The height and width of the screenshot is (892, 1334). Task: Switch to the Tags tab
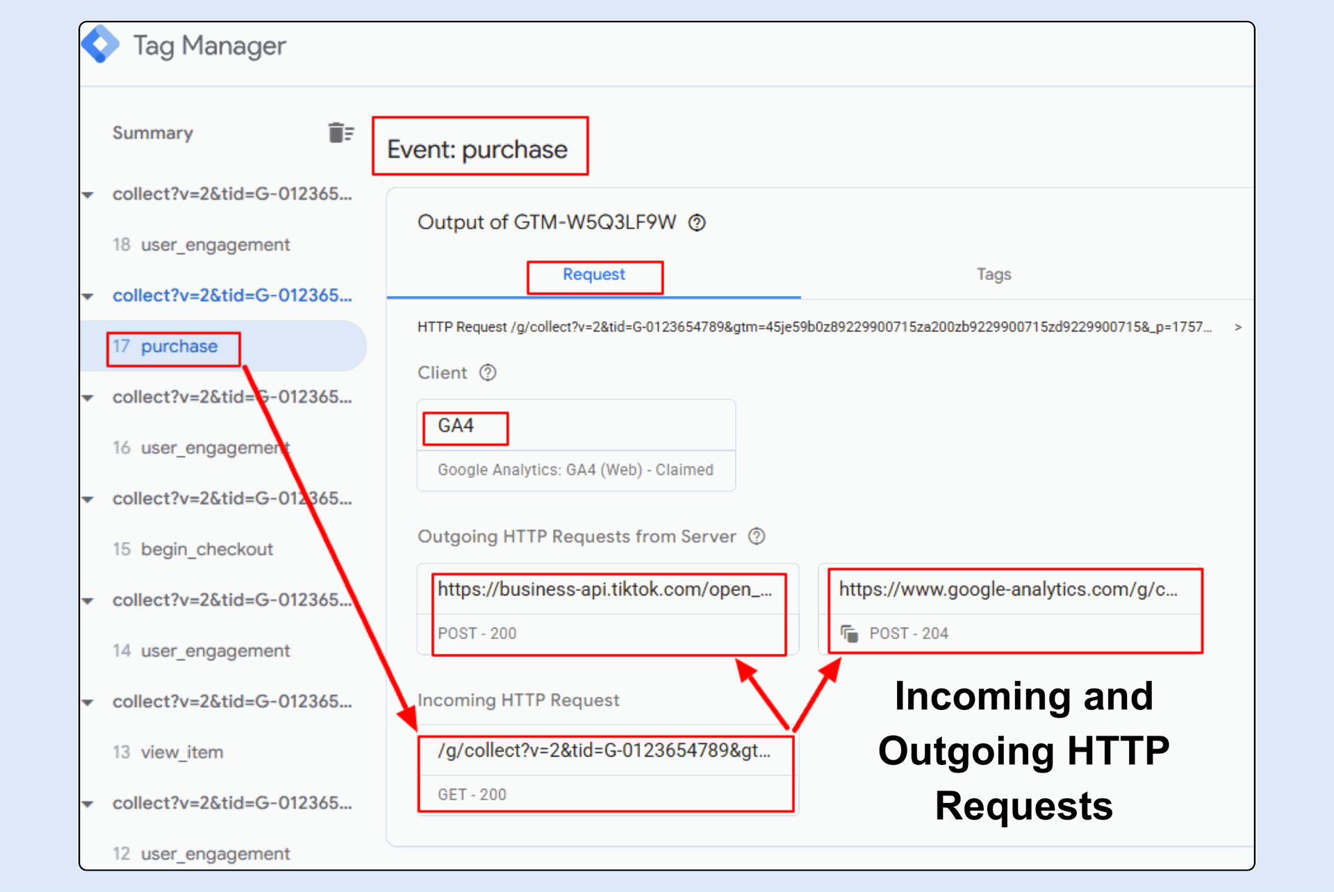click(x=993, y=275)
